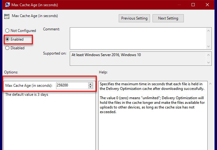
Task: Click the Max Cache Age setting icon
Action: (x=7, y=16)
